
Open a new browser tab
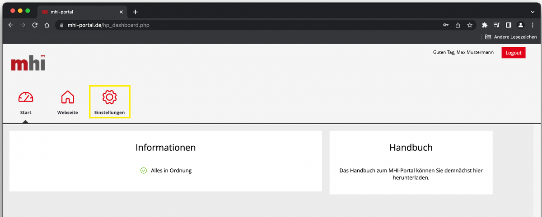(x=135, y=12)
